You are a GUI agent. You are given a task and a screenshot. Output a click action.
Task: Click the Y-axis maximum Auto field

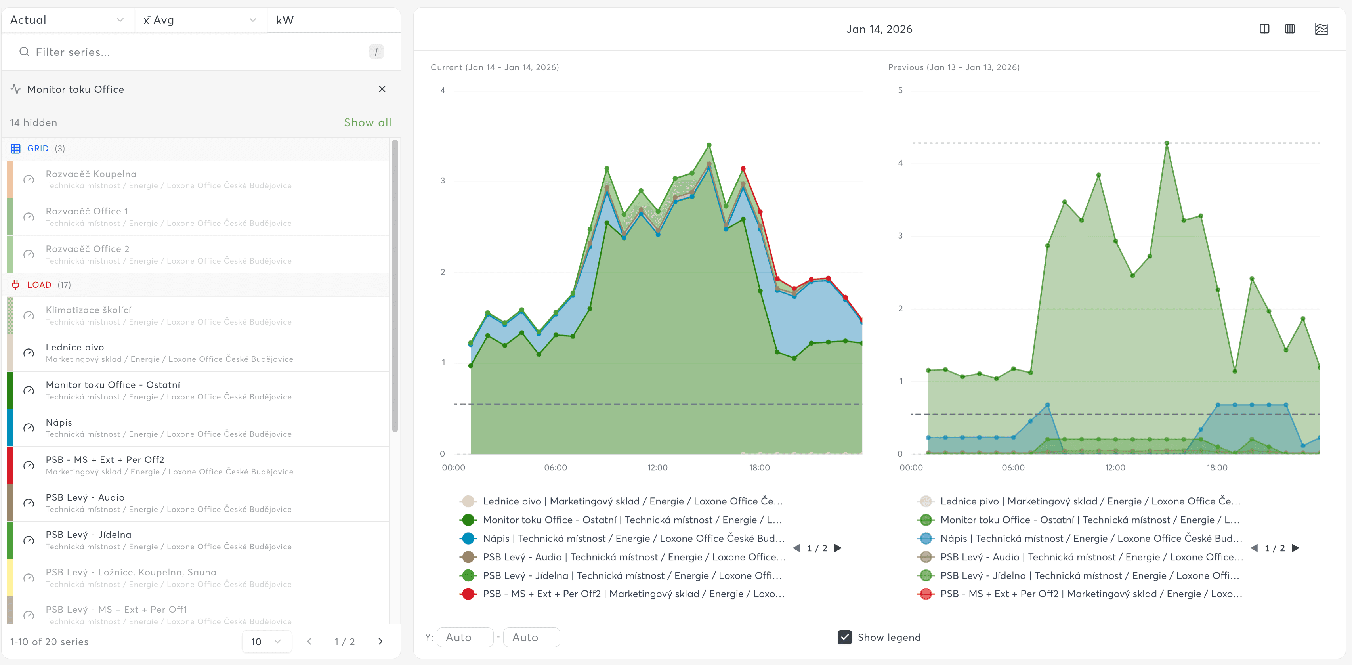coord(531,637)
